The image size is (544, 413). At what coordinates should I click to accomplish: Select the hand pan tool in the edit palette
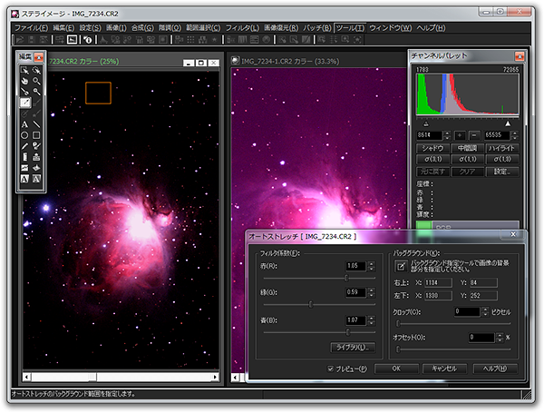24,81
